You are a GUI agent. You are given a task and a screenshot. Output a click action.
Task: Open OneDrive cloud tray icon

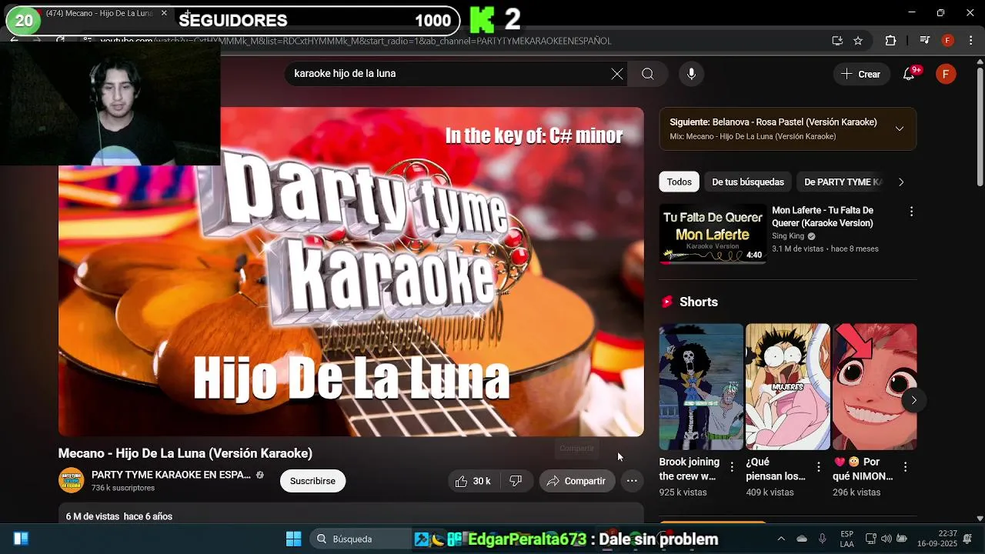(x=802, y=539)
